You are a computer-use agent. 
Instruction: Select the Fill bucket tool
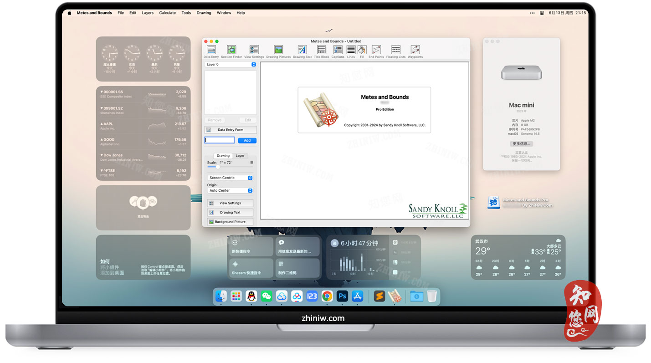click(362, 51)
